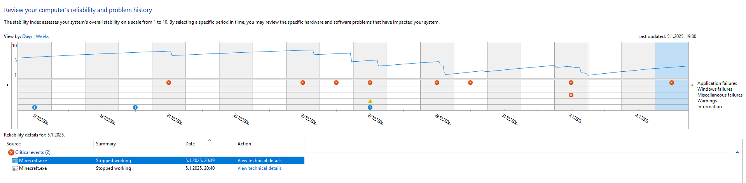This screenshot has width=746, height=183.
Task: Switch the view to Weeks
Action: pos(42,36)
